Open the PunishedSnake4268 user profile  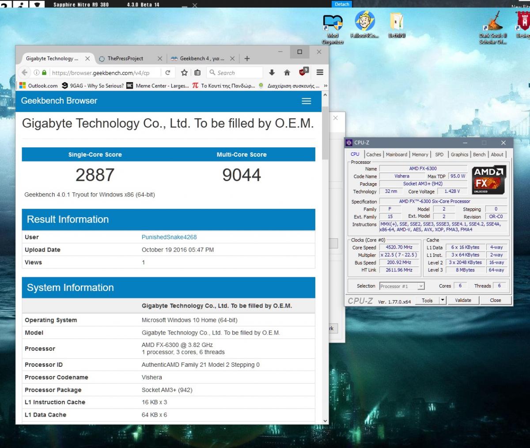169,237
